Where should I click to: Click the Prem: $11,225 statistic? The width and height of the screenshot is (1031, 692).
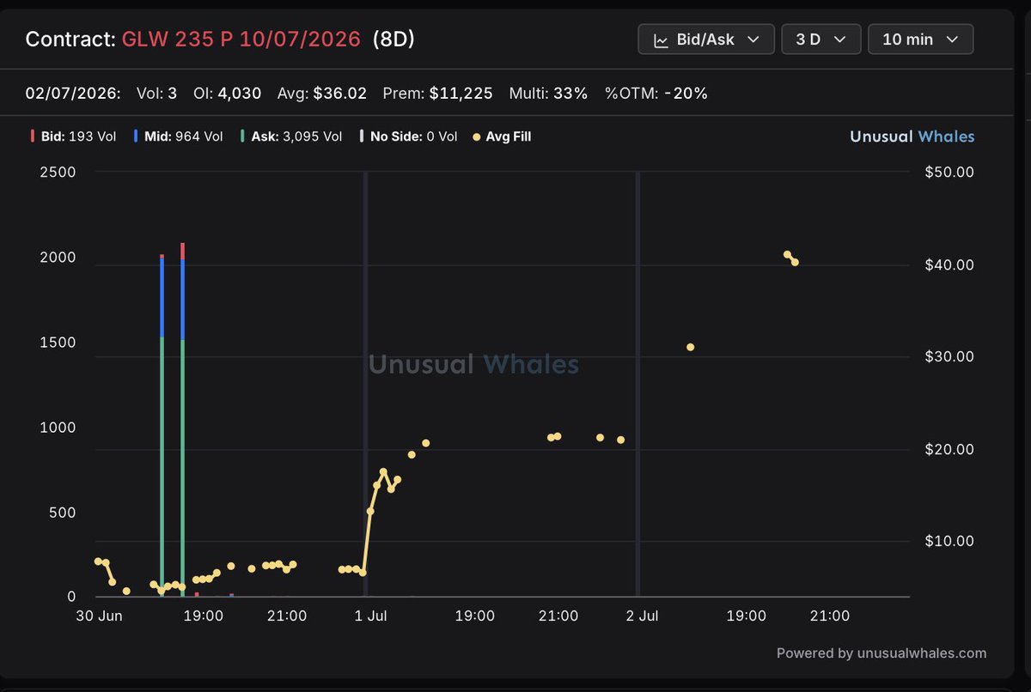pyautogui.click(x=438, y=93)
